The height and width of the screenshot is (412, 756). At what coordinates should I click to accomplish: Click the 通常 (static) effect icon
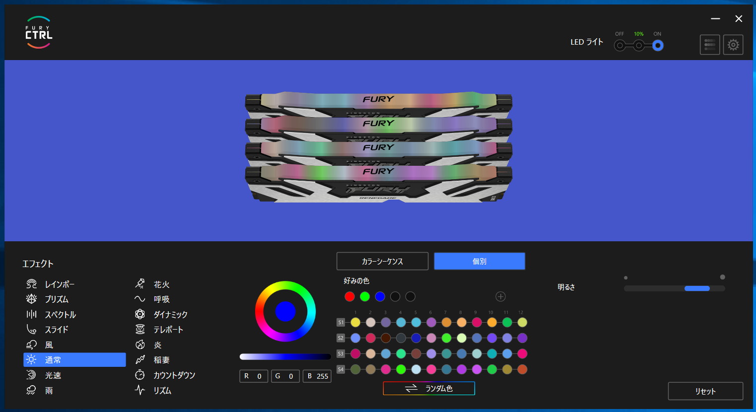point(31,360)
